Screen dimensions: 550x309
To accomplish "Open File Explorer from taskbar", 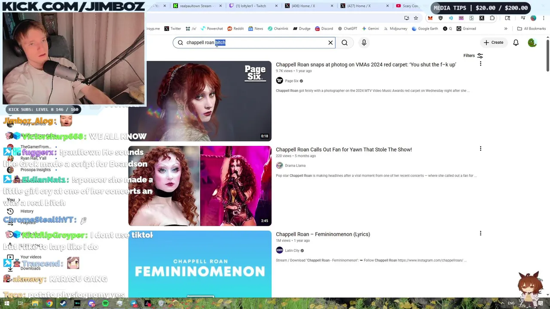I will pyautogui.click(x=35, y=304).
